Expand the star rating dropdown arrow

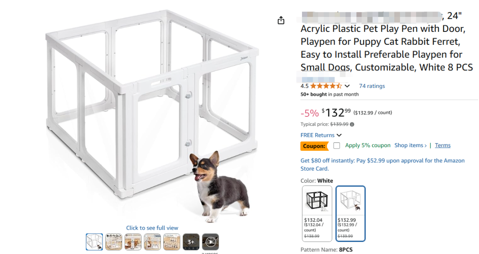click(x=347, y=86)
